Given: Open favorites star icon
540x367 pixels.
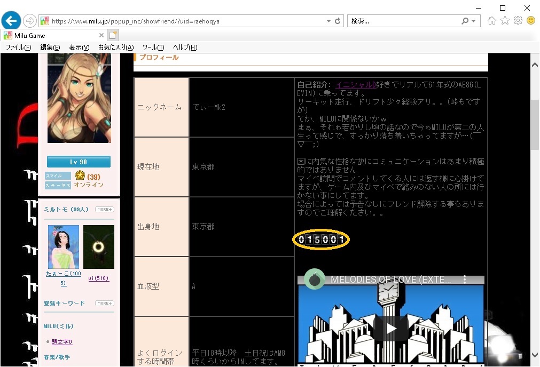Looking at the screenshot, I should [x=505, y=21].
